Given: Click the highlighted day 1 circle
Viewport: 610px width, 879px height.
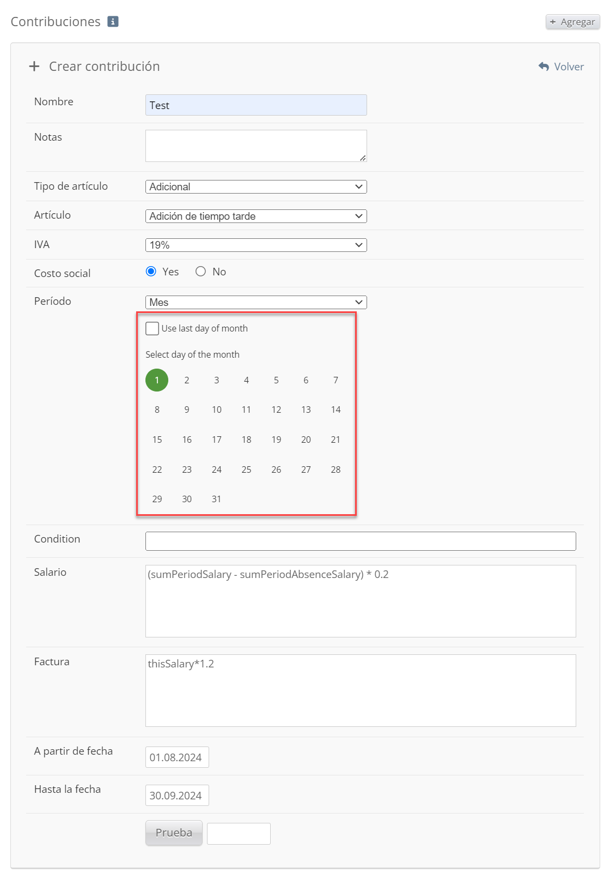Looking at the screenshot, I should (157, 380).
